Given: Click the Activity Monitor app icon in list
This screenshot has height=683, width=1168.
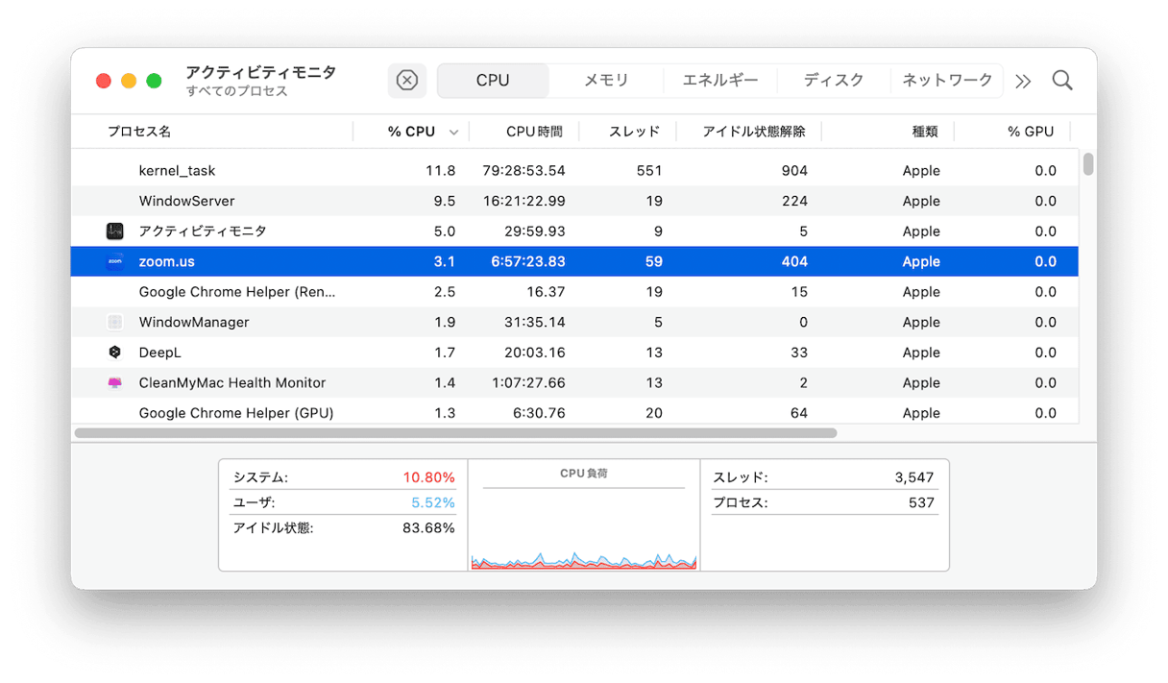Looking at the screenshot, I should (x=115, y=232).
